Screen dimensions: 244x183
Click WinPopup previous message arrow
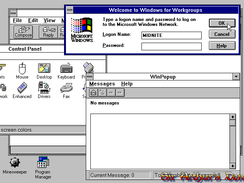111,93
